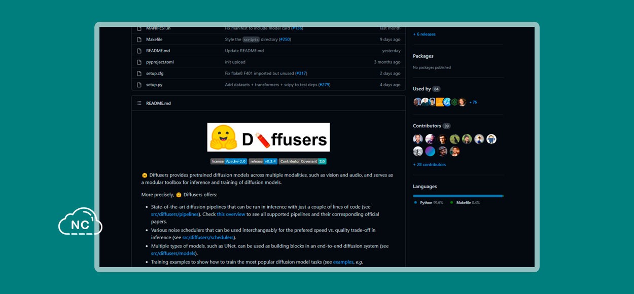
Task: Click the file icon beside MANIFEST.in
Action: [x=139, y=28]
